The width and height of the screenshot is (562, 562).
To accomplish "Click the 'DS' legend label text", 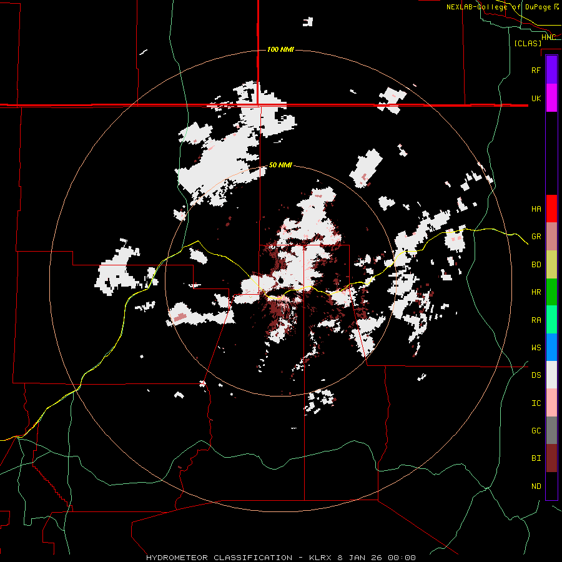I will click(536, 375).
